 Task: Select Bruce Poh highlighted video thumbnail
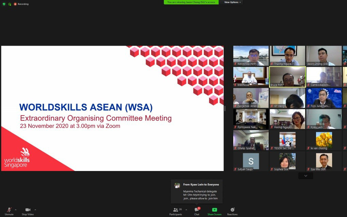pos(287,77)
